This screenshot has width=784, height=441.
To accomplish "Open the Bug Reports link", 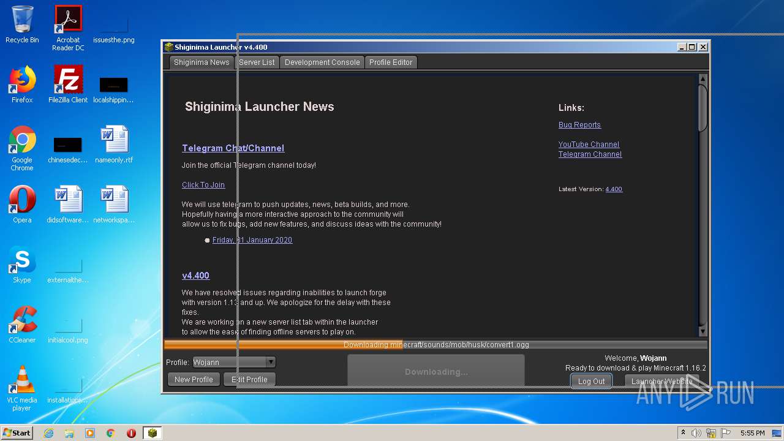I will (x=579, y=125).
